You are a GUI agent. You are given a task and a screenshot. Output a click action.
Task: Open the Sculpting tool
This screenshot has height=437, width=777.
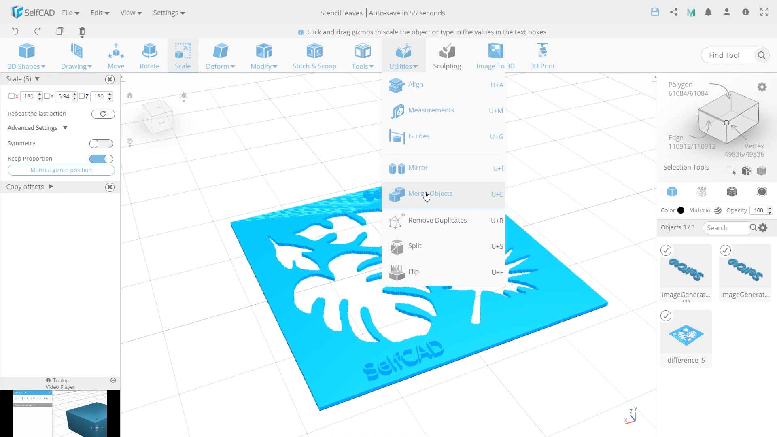(447, 56)
